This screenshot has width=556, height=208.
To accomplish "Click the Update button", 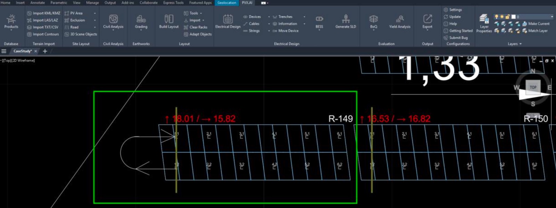I will point(452,17).
